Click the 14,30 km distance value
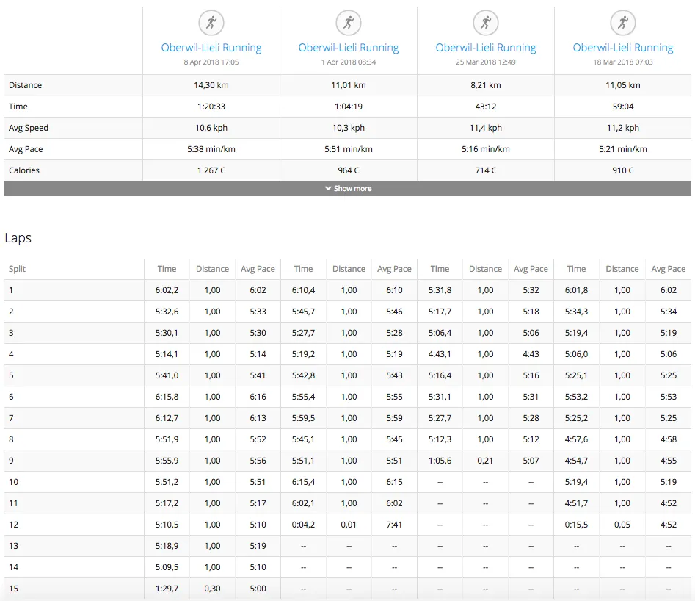The height and width of the screenshot is (601, 695). tap(211, 85)
